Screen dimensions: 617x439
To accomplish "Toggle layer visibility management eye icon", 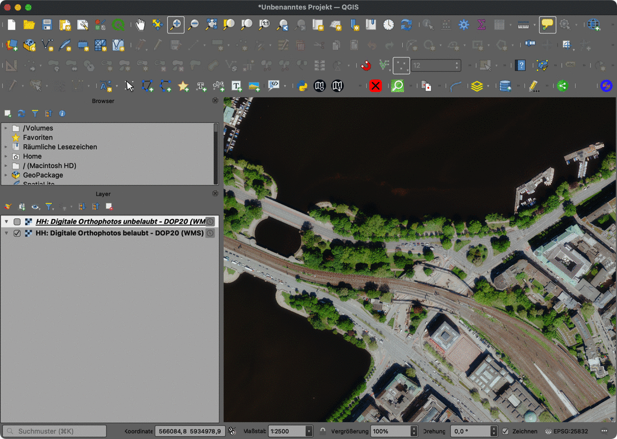I will tap(36, 207).
